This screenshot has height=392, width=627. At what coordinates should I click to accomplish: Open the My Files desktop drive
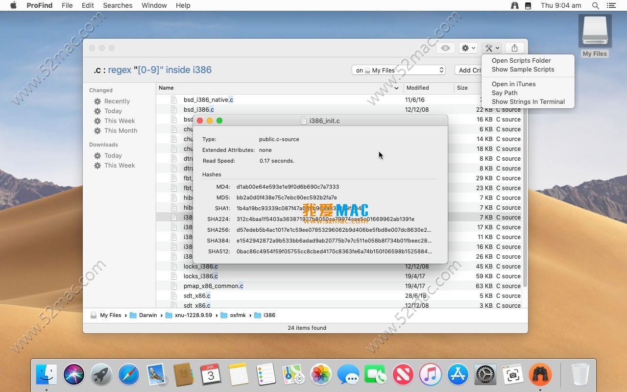point(595,35)
